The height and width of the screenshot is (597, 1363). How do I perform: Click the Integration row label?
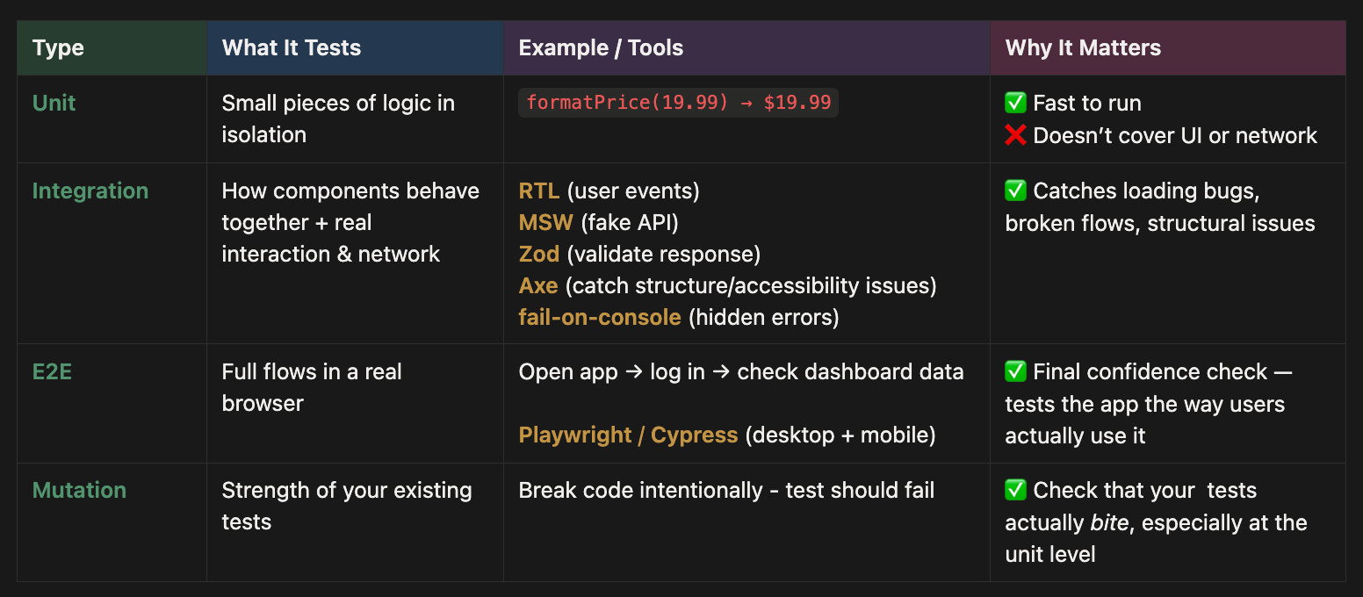(90, 191)
